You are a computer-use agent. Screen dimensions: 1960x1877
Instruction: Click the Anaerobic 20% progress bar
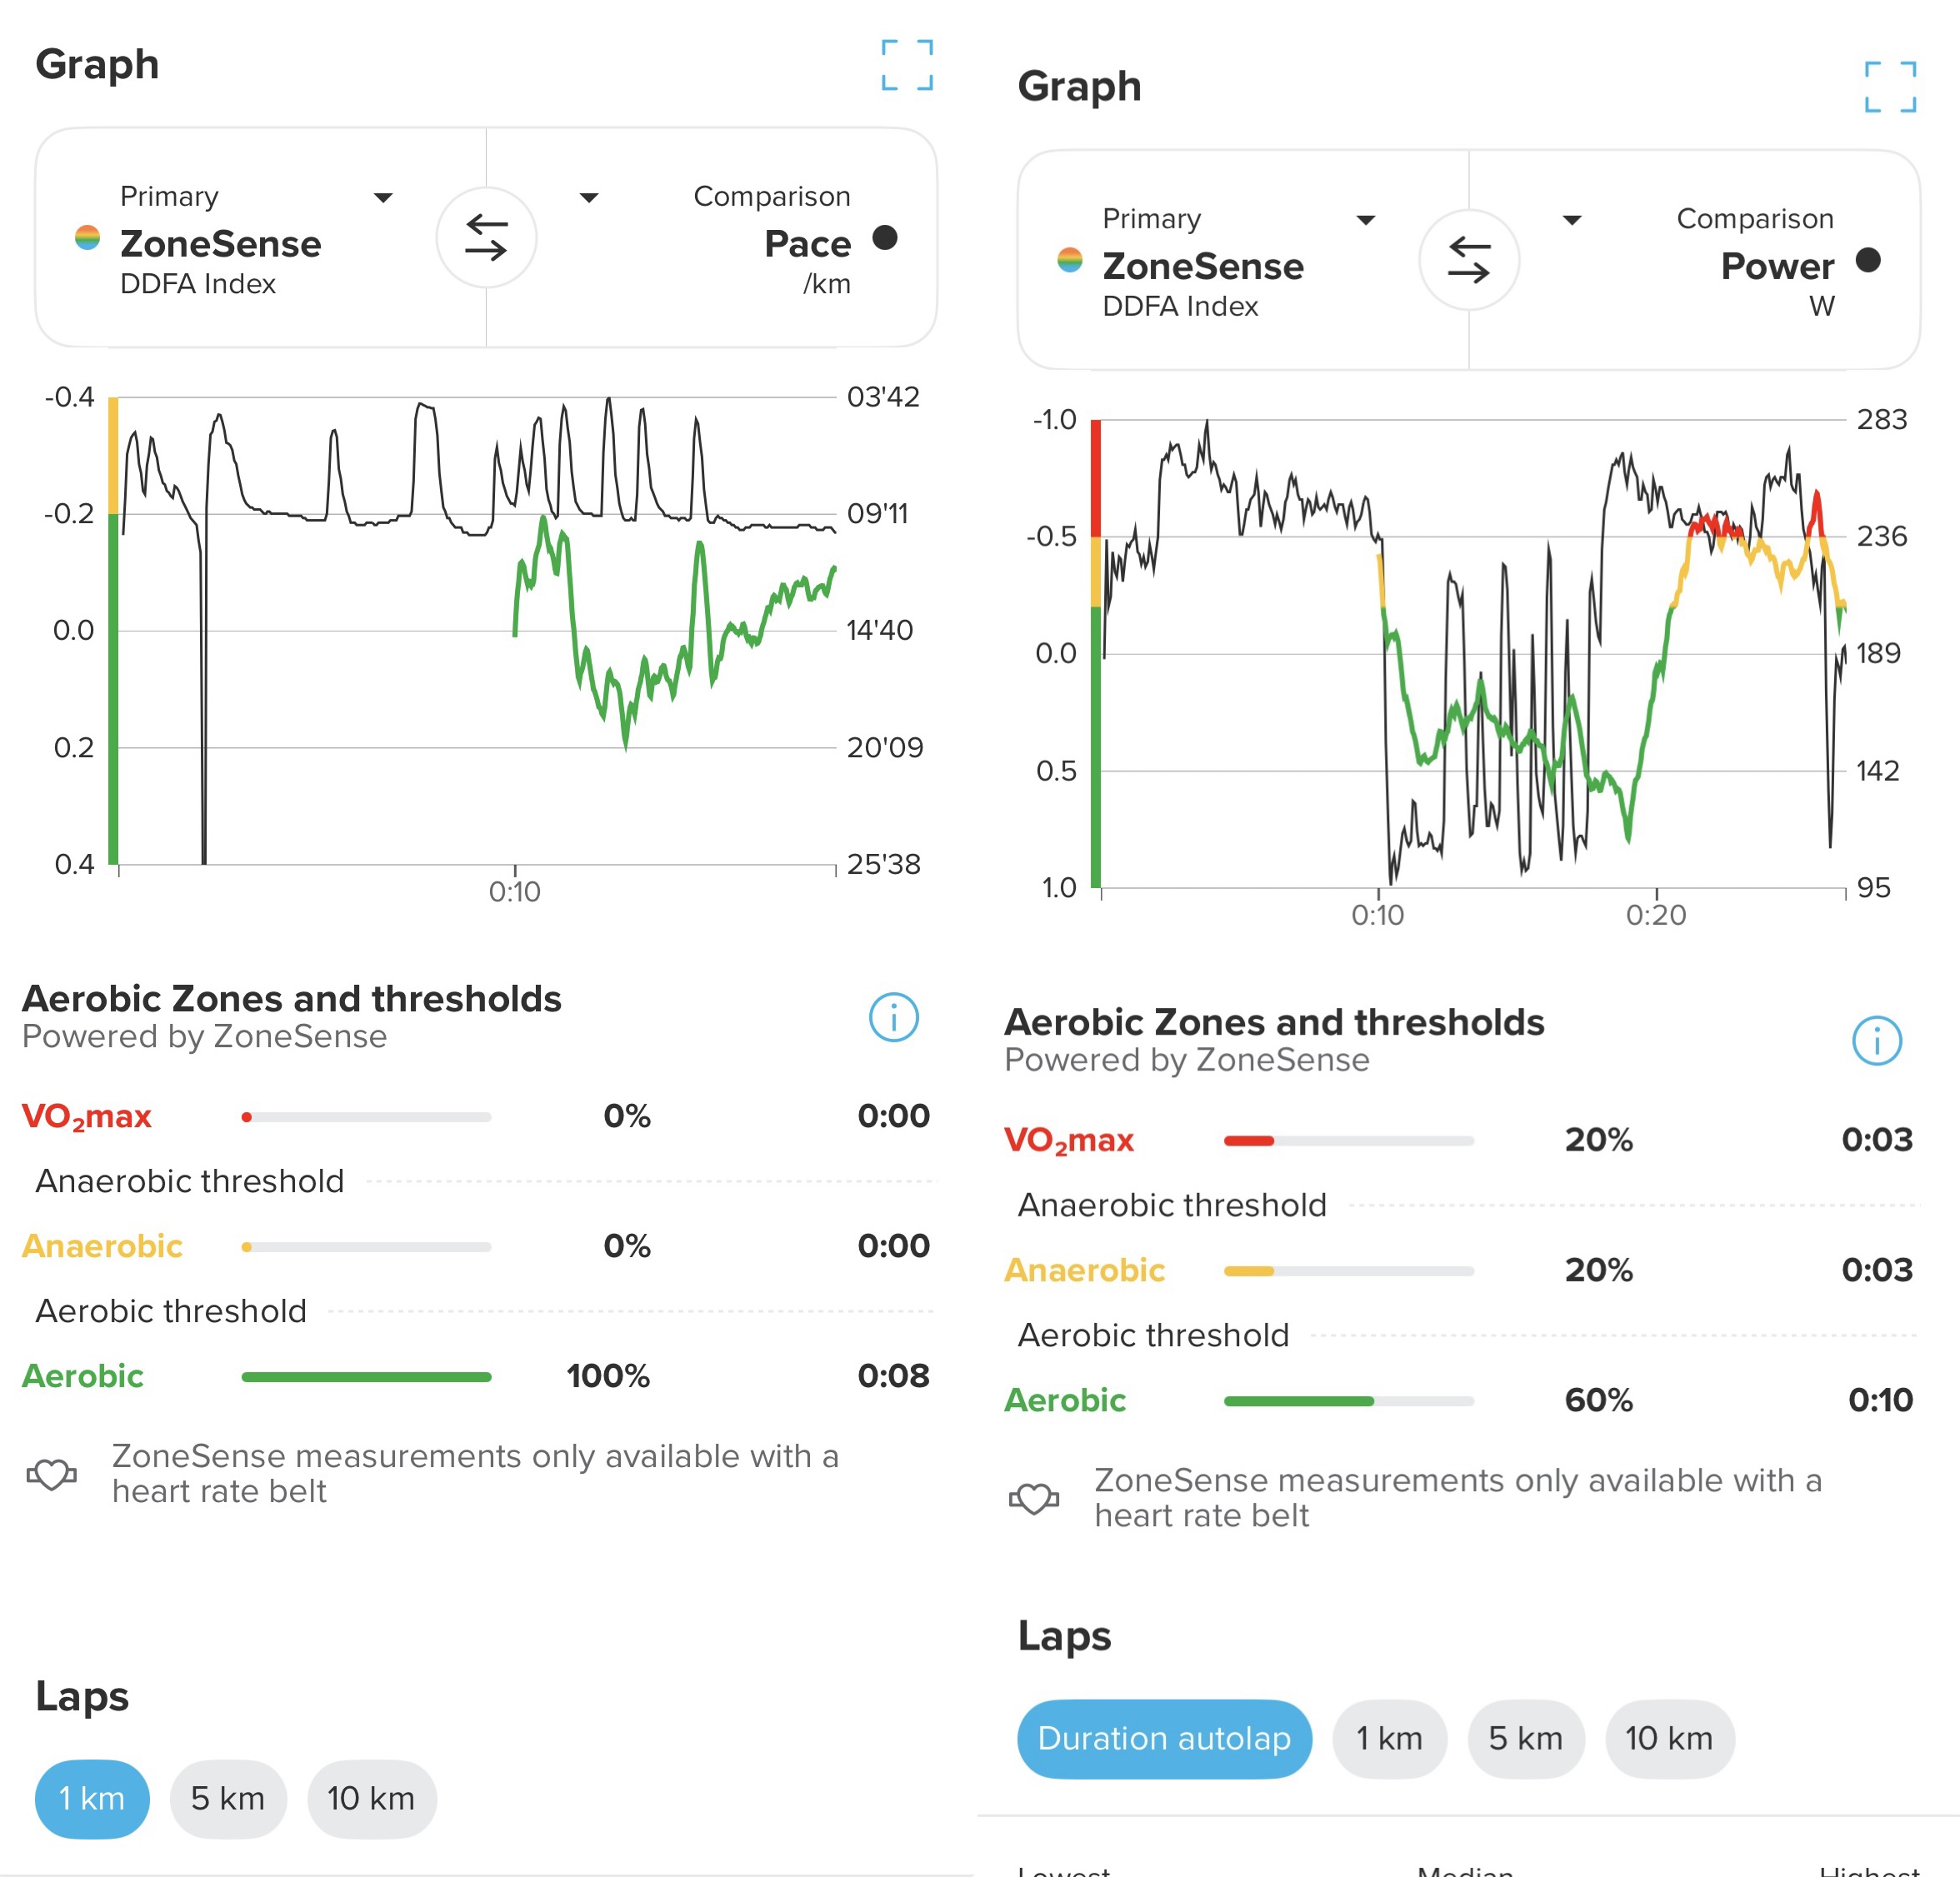[1349, 1270]
